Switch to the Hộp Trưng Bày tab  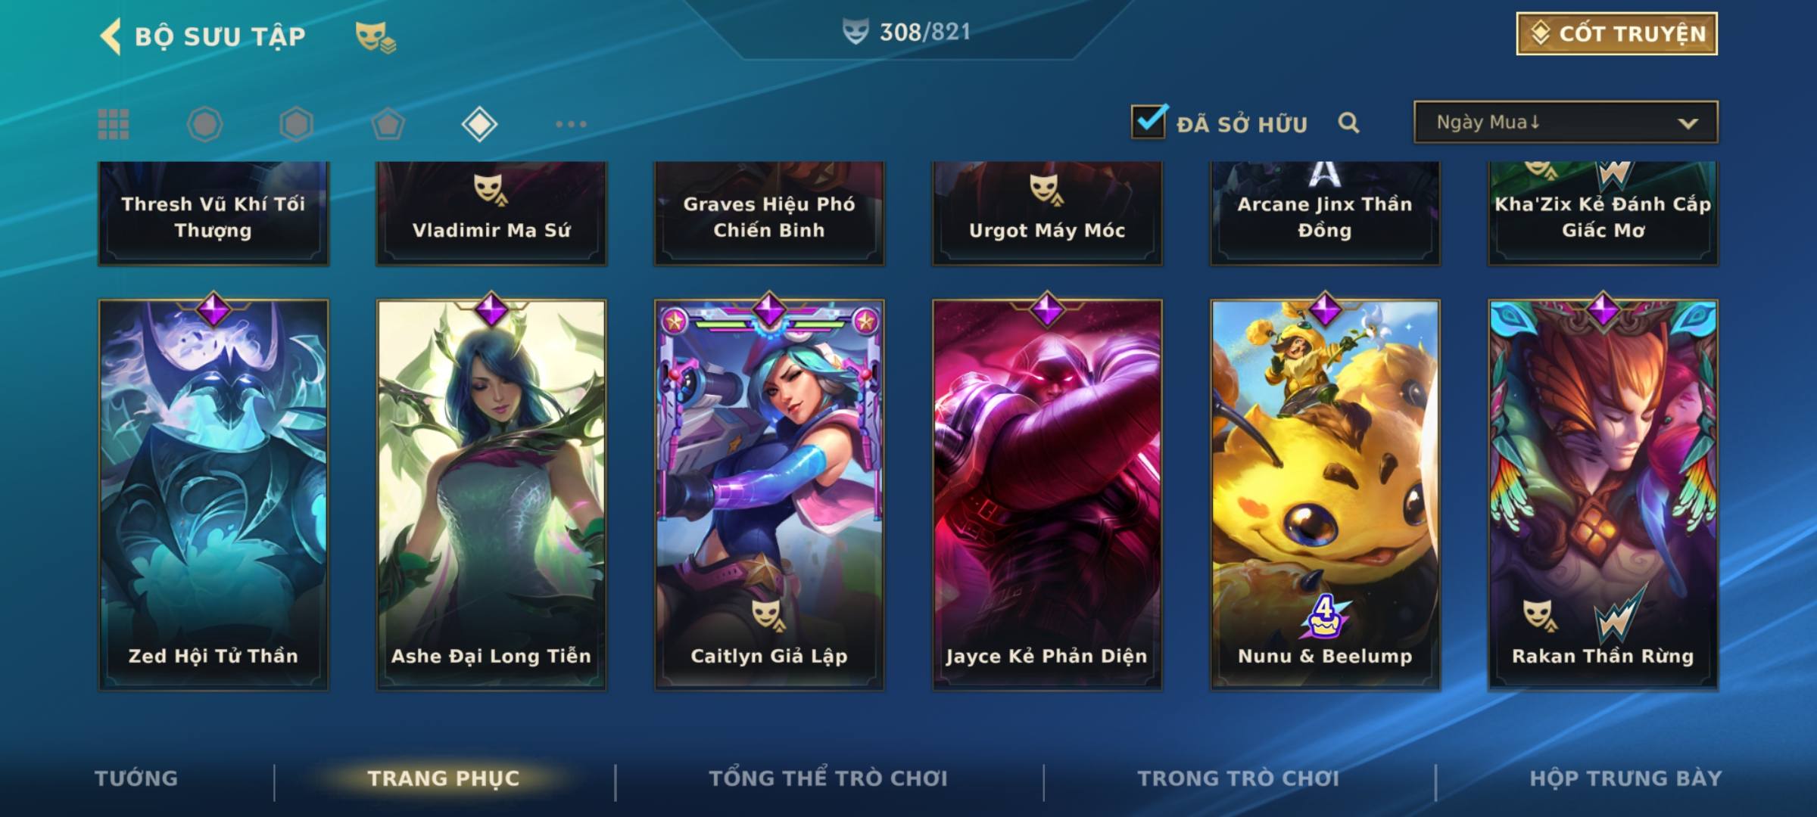tap(1625, 778)
